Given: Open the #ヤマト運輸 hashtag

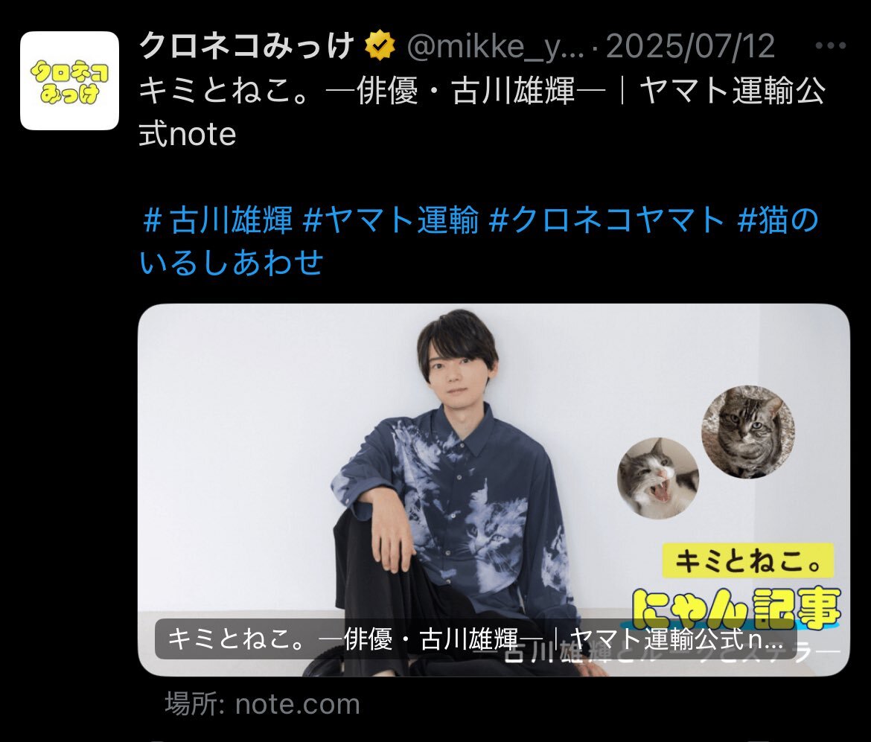Looking at the screenshot, I should point(391,220).
